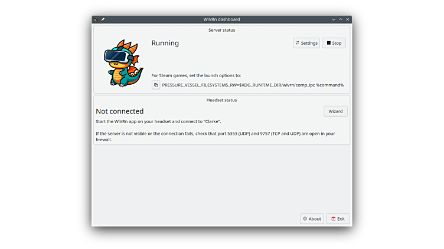Image resolution: width=444 pixels, height=249 pixels.
Task: Pin the window on all desktops
Action: [103, 19]
